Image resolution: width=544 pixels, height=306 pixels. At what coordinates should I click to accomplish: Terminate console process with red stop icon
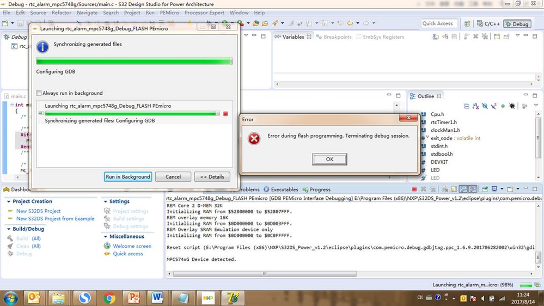click(414, 189)
